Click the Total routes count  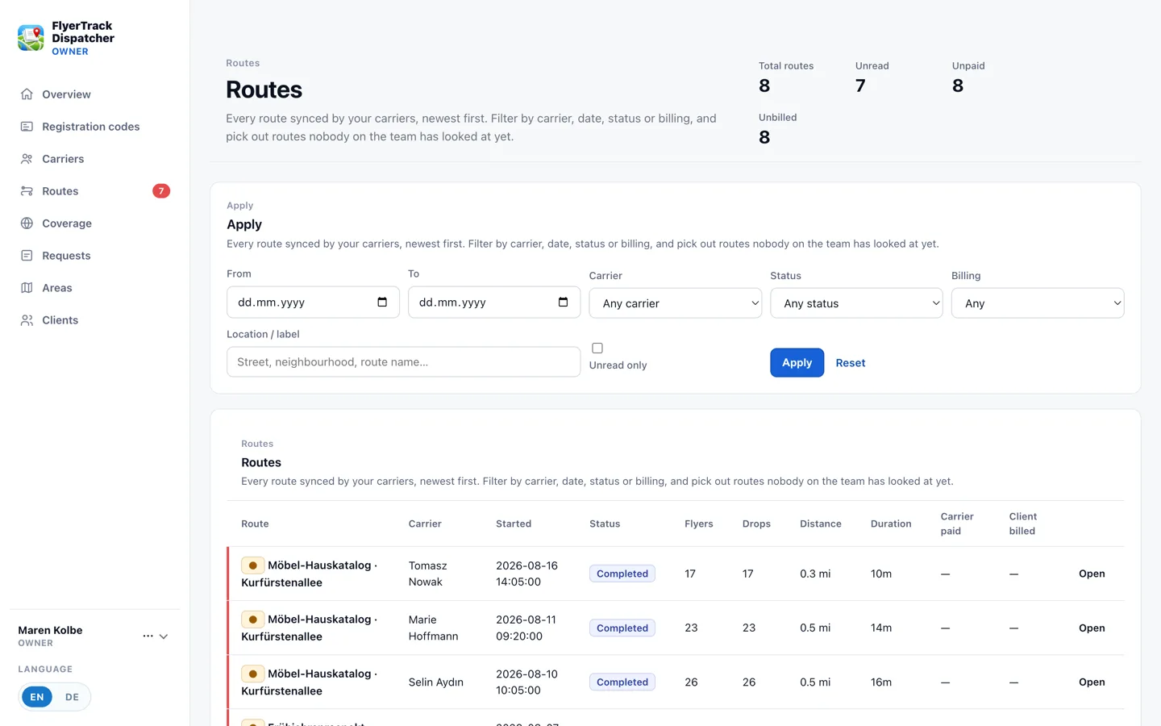coord(764,86)
